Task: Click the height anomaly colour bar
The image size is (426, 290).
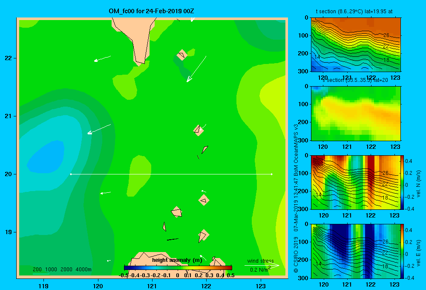Action: coord(178,268)
